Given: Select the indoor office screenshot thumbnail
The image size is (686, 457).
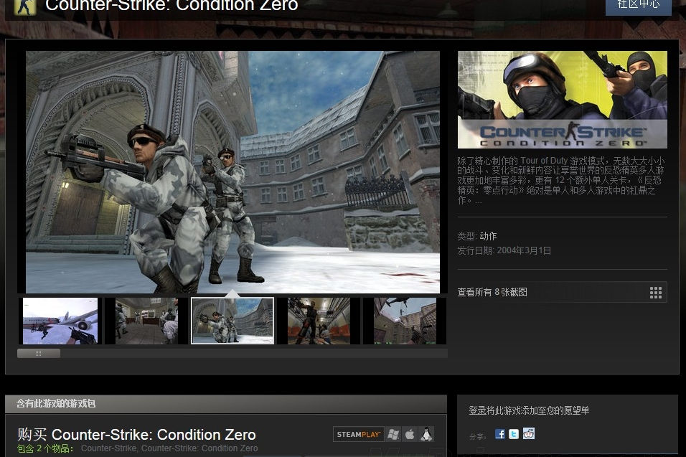Looking at the screenshot, I should point(146,321).
